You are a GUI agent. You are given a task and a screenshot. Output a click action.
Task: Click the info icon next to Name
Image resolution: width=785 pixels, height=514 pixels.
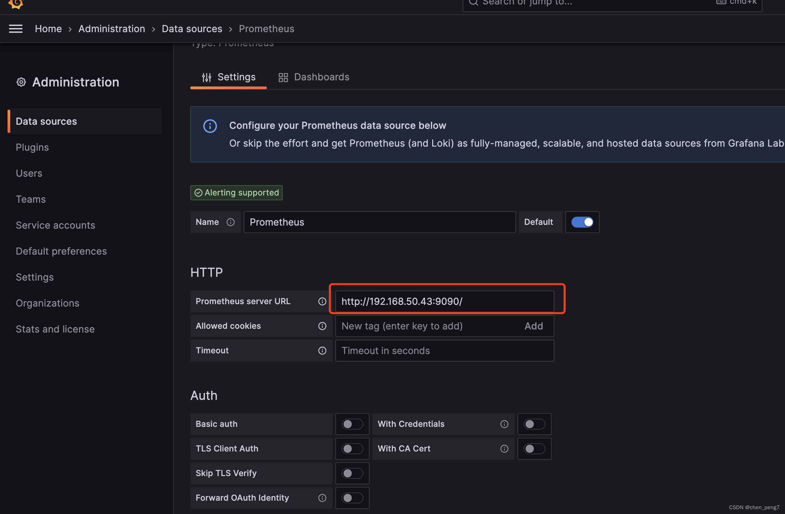click(231, 222)
